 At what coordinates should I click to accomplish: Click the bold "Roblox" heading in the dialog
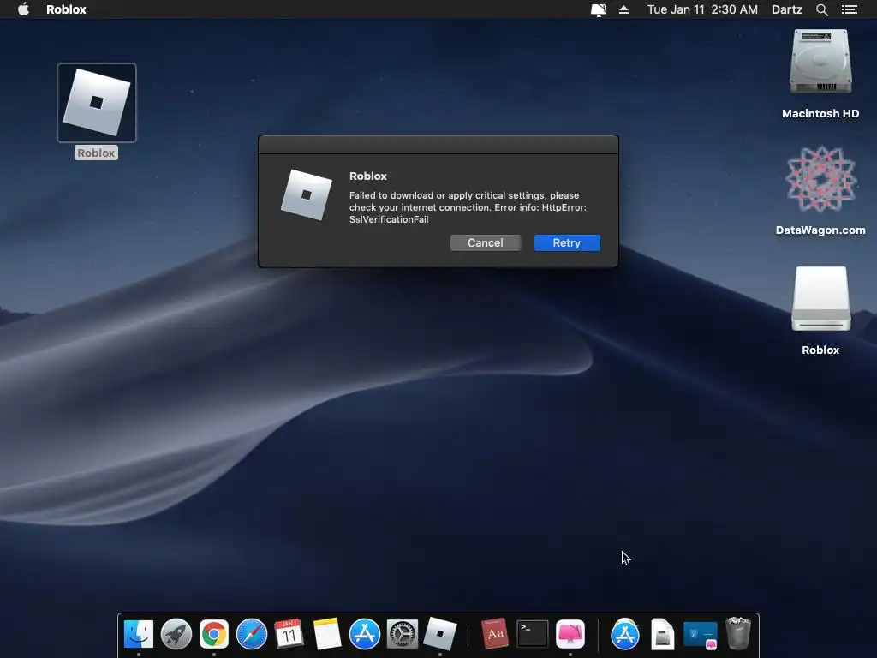coord(368,176)
